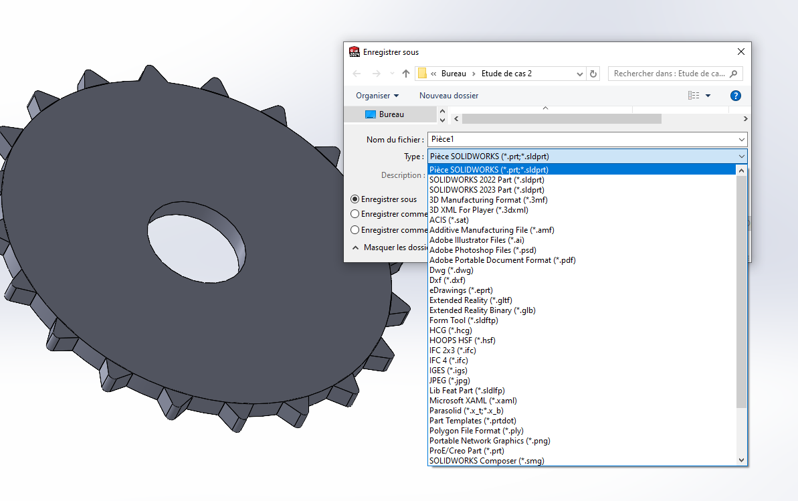Click file type list scroll up arrow

[742, 171]
